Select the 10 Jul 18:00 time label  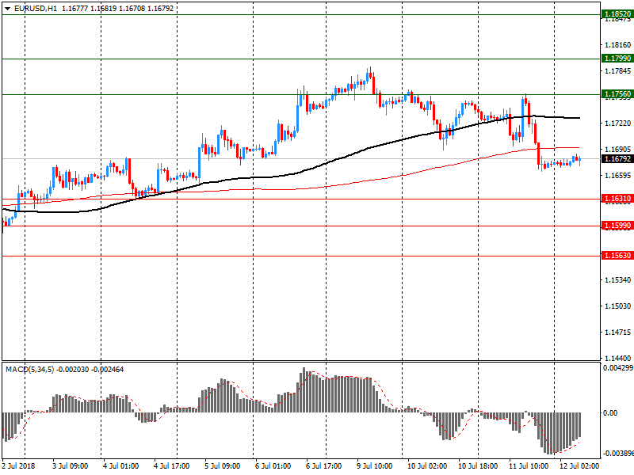479,467
